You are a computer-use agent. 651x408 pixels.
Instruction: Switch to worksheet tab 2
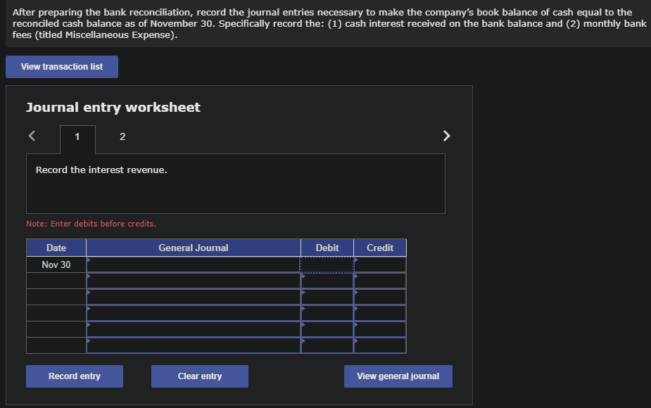122,136
